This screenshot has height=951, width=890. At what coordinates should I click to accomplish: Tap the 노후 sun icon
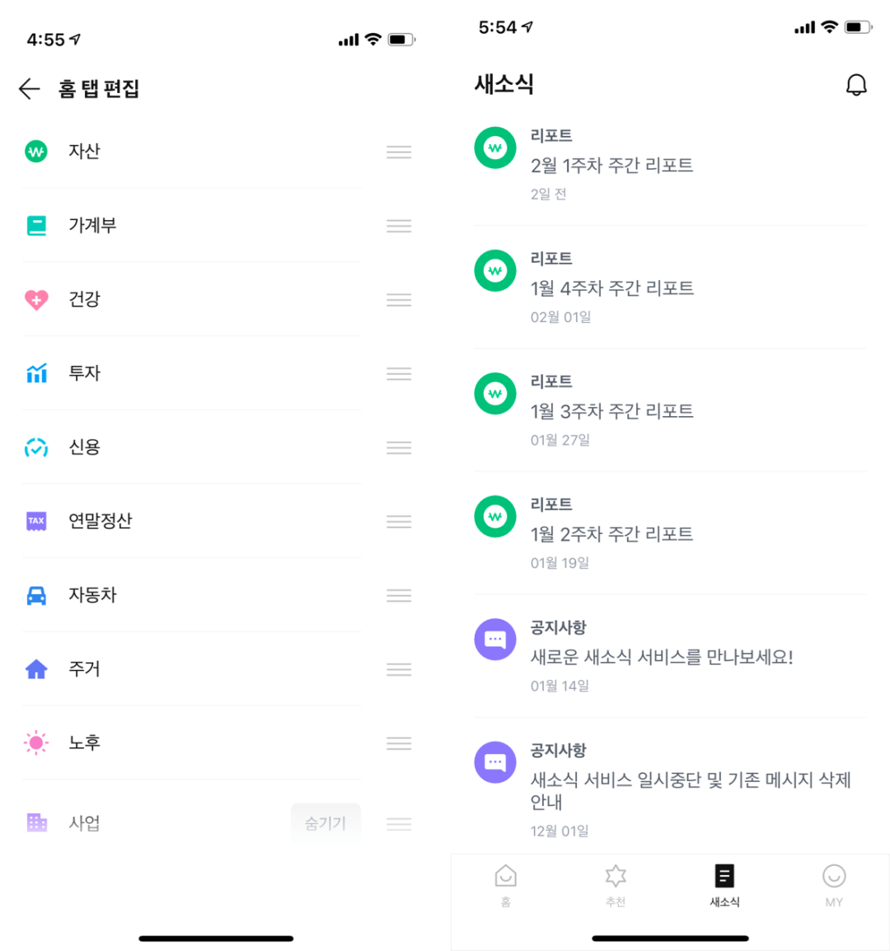[36, 743]
